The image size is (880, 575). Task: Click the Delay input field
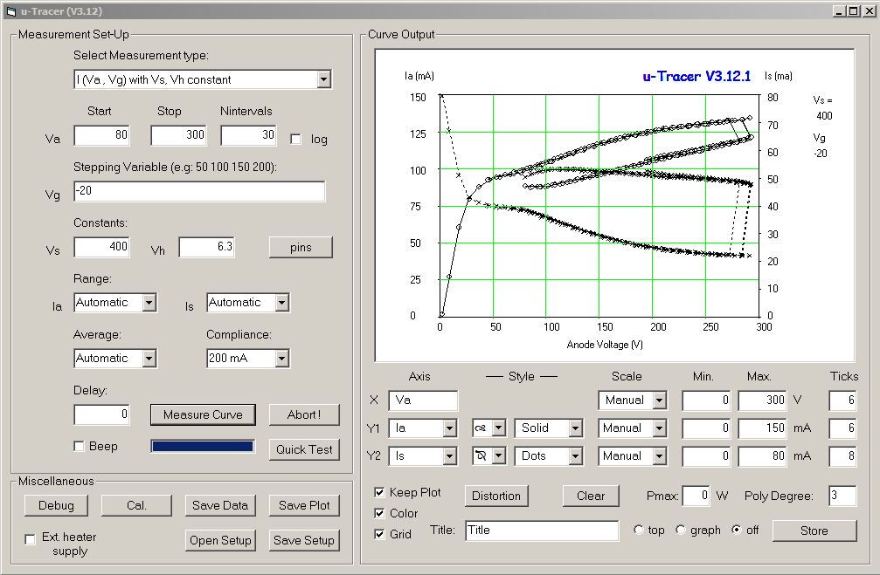point(101,414)
